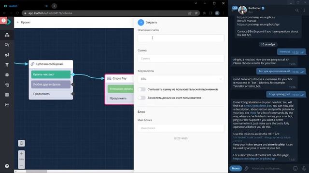Bookmark the page with the star icon
The width and height of the screenshot is (309, 173).
(x=197, y=13)
